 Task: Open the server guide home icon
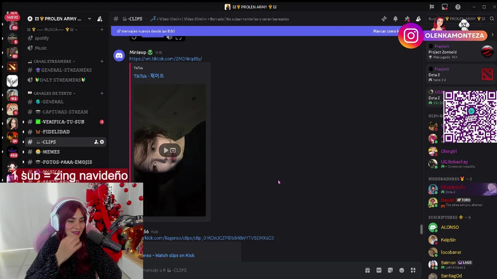30,19
